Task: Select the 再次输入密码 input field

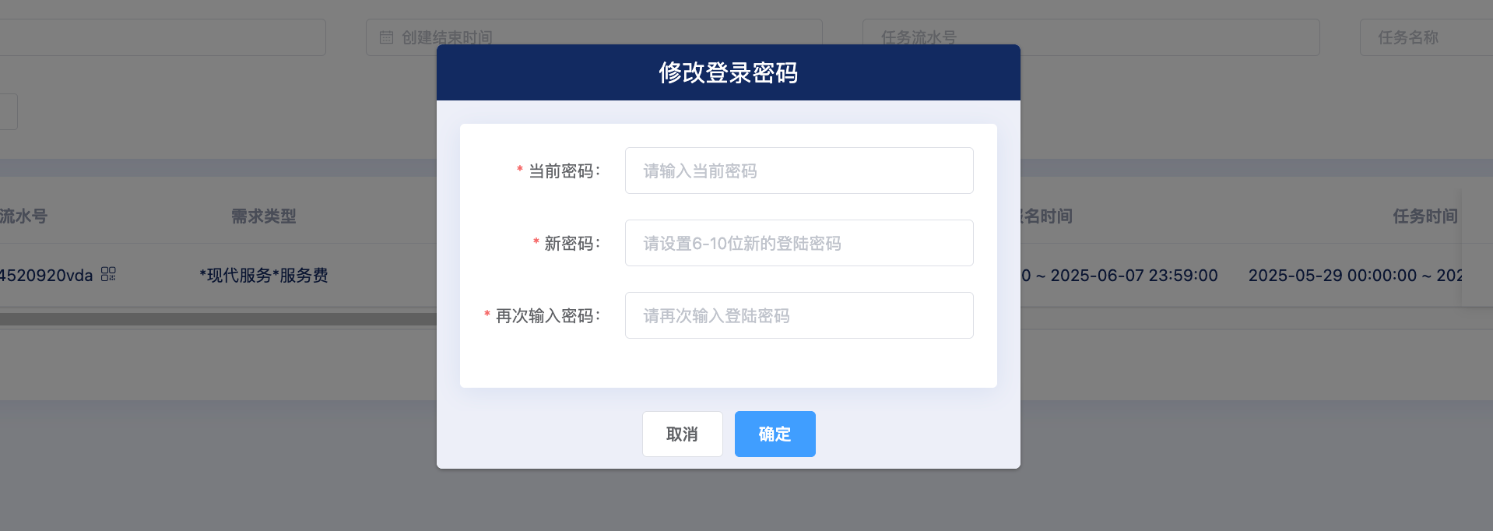Action: pos(799,315)
